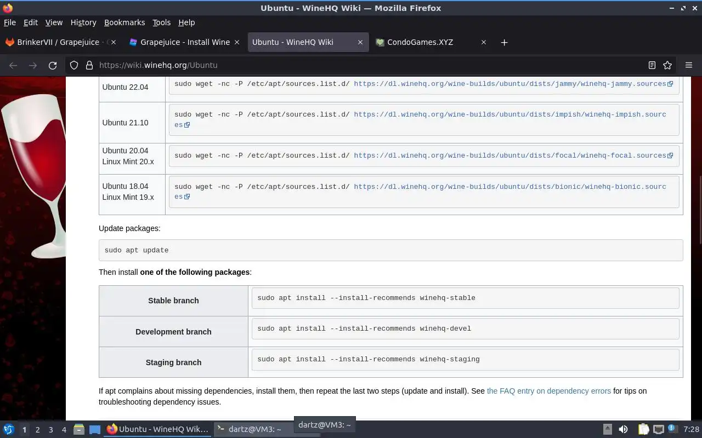
Task: Open the dartz@VM3 terminal taskbar button
Action: [252, 429]
